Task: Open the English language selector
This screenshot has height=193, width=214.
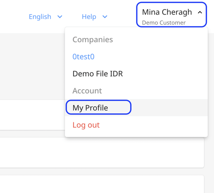Action: coord(46,17)
